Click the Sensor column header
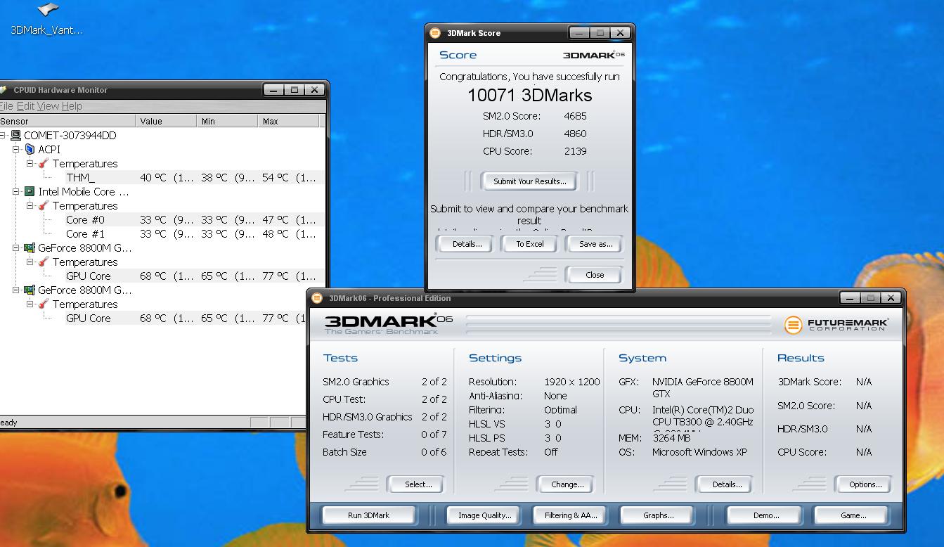This screenshot has height=547, width=944. [67, 121]
